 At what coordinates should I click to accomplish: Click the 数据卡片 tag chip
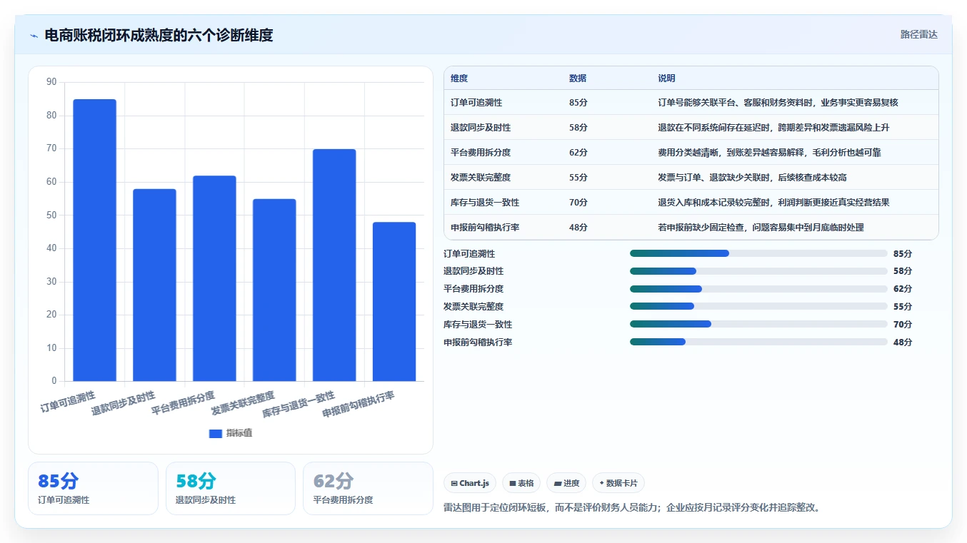pos(618,483)
